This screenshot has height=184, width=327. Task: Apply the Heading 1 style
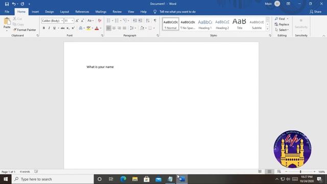tap(205, 24)
